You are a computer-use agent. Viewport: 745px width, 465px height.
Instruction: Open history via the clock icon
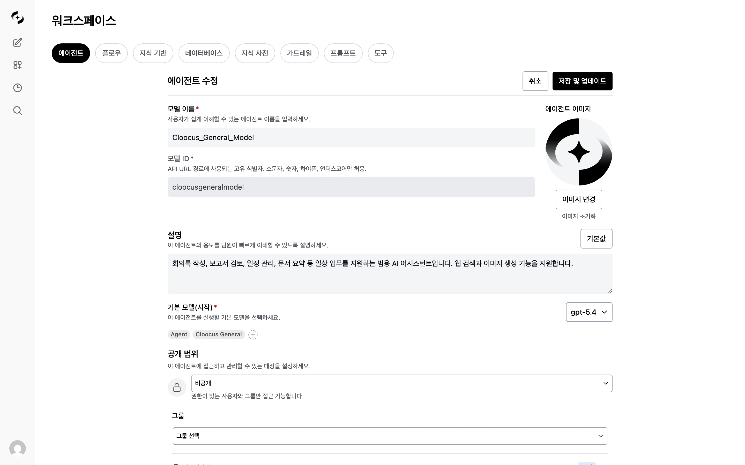pos(17,88)
